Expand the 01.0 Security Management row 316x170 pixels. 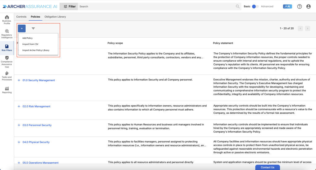(x=19, y=80)
